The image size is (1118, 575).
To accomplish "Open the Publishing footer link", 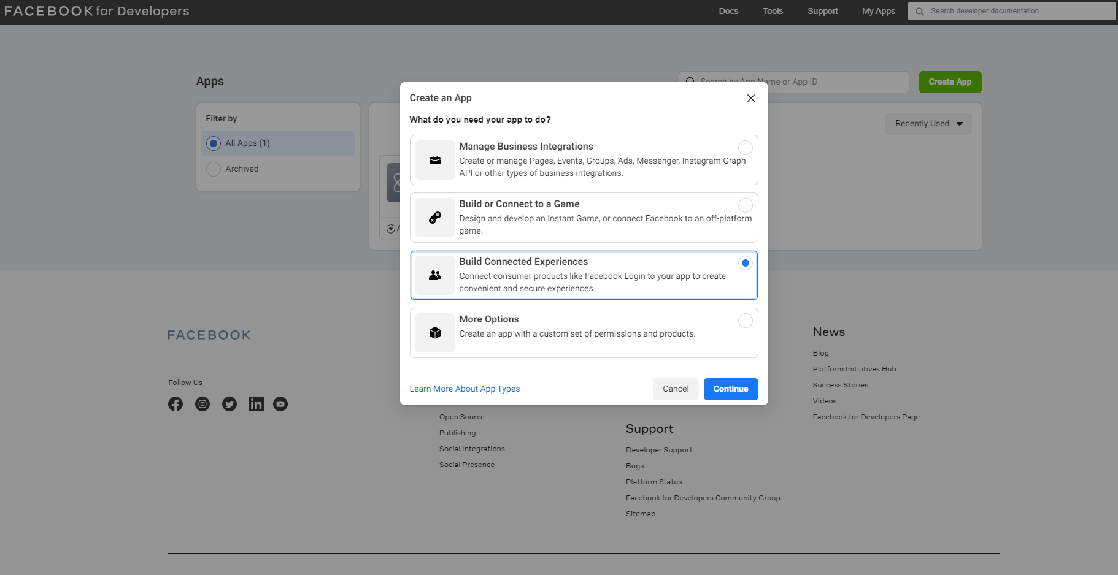I will point(457,433).
